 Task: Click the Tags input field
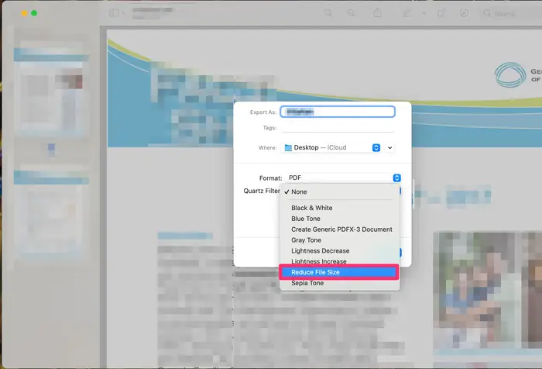[338, 128]
